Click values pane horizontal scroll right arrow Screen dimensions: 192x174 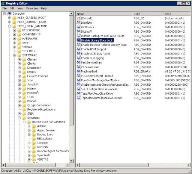[x=188, y=165]
